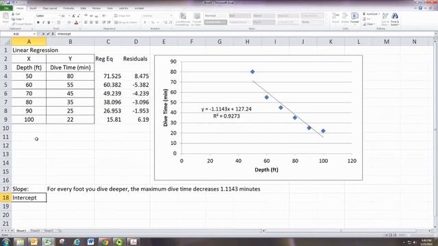Click the Increase Decimal icon

(166, 23)
